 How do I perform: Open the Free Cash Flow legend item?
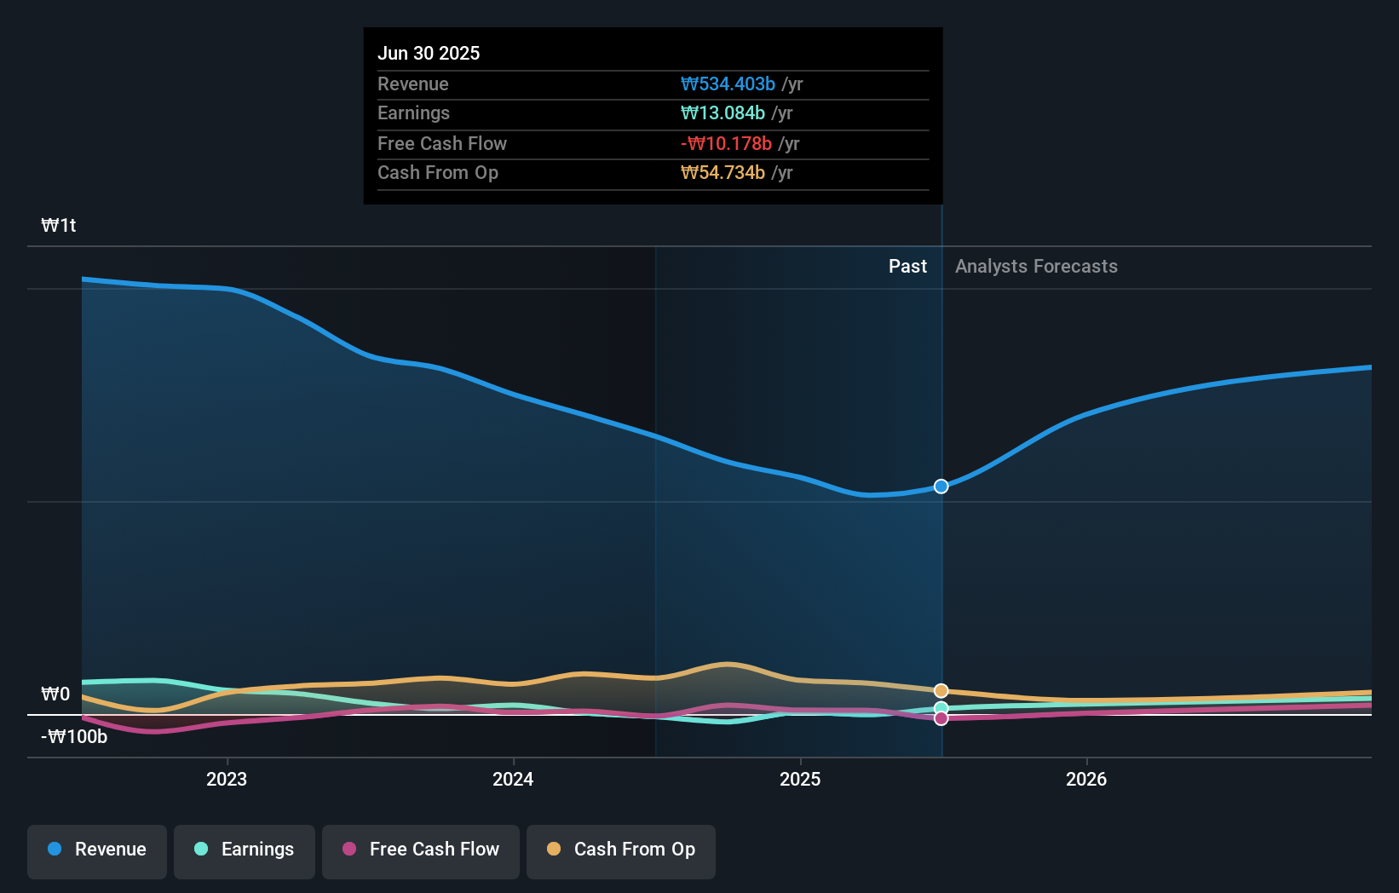[421, 850]
